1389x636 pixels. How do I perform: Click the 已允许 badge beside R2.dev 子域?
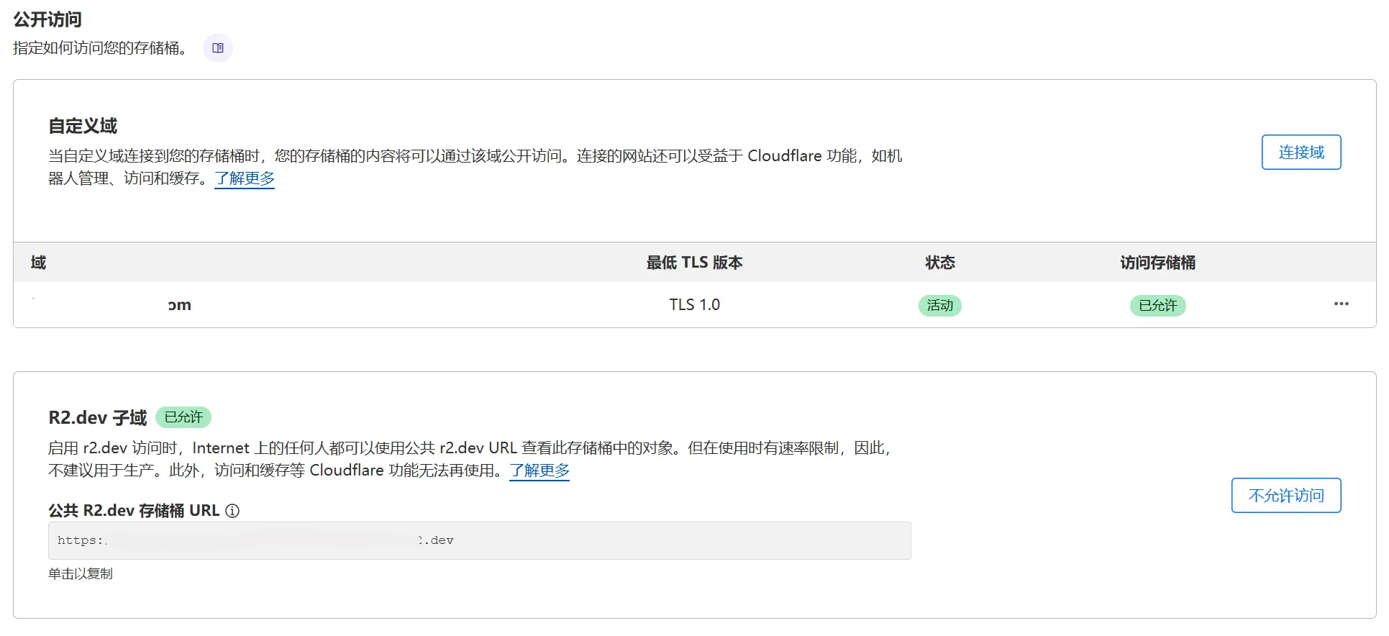(183, 417)
